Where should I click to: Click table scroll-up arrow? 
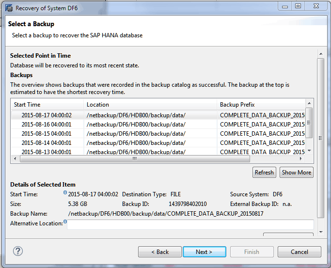[x=309, y=103]
